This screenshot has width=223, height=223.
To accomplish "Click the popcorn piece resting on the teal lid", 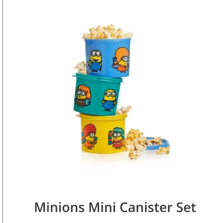I will [81, 68].
